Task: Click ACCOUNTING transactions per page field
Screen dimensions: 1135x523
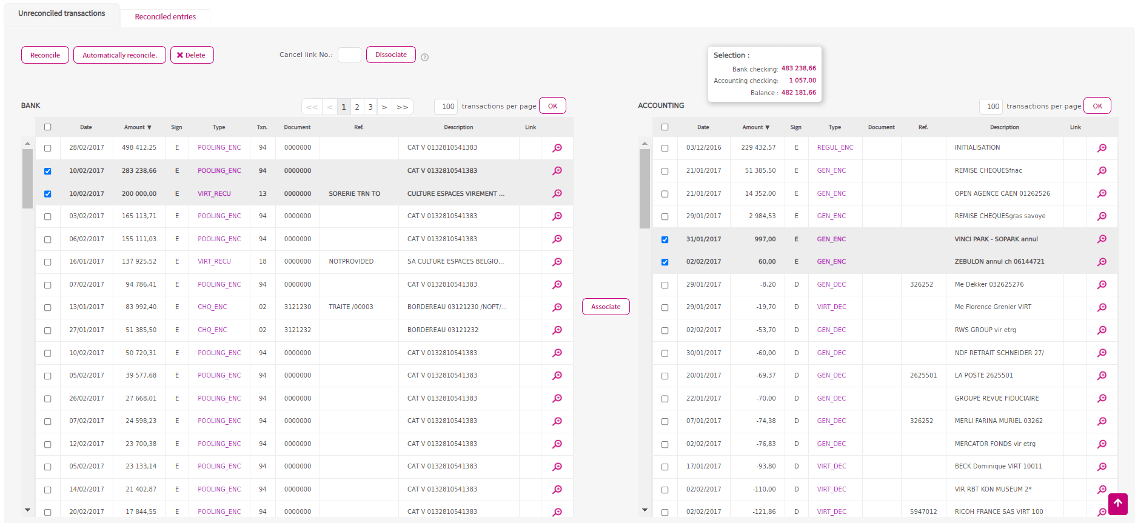Action: tap(991, 107)
